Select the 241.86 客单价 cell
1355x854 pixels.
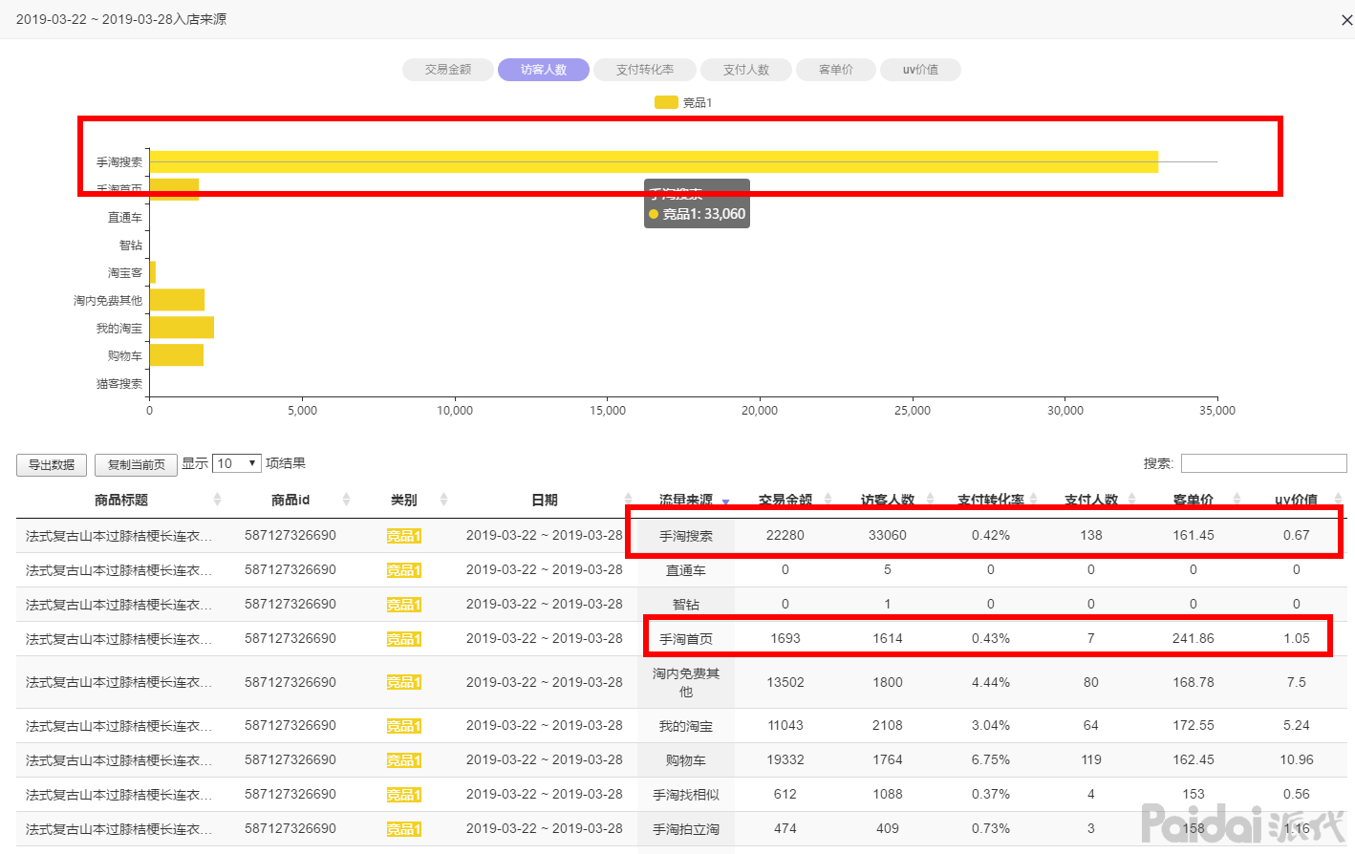click(x=1194, y=638)
